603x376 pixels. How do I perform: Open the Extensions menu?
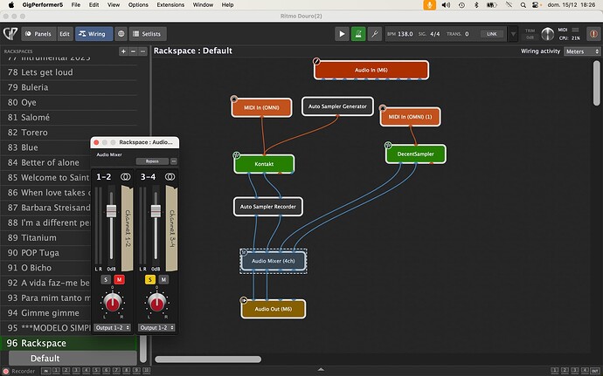coord(170,5)
